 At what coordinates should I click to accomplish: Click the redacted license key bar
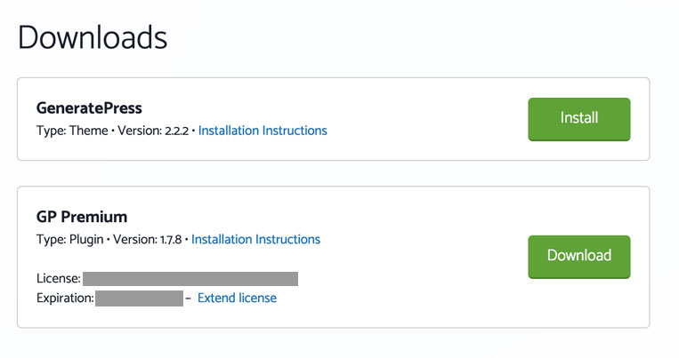coord(190,279)
